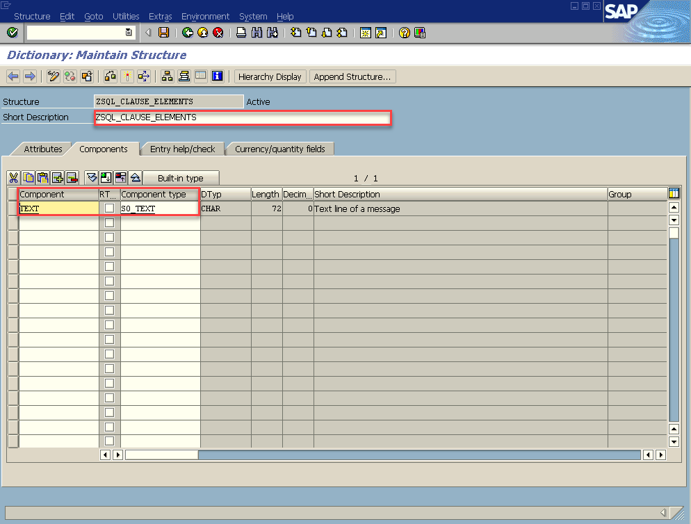
Task: Open the Environment menu
Action: click(x=205, y=16)
